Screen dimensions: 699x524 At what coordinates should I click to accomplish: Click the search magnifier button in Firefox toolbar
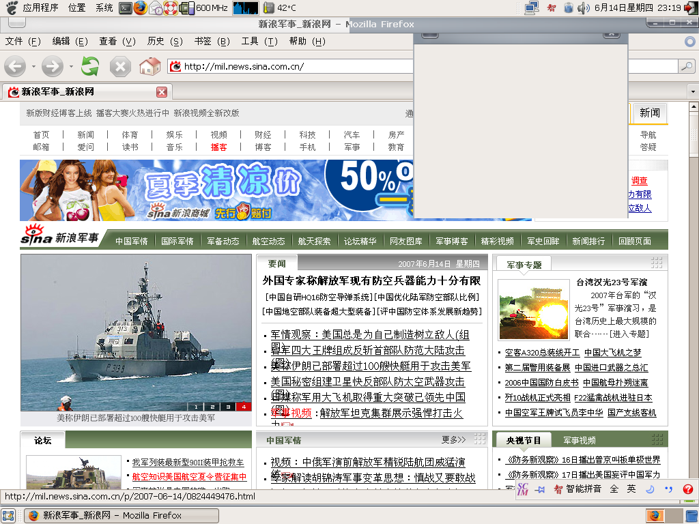(687, 66)
